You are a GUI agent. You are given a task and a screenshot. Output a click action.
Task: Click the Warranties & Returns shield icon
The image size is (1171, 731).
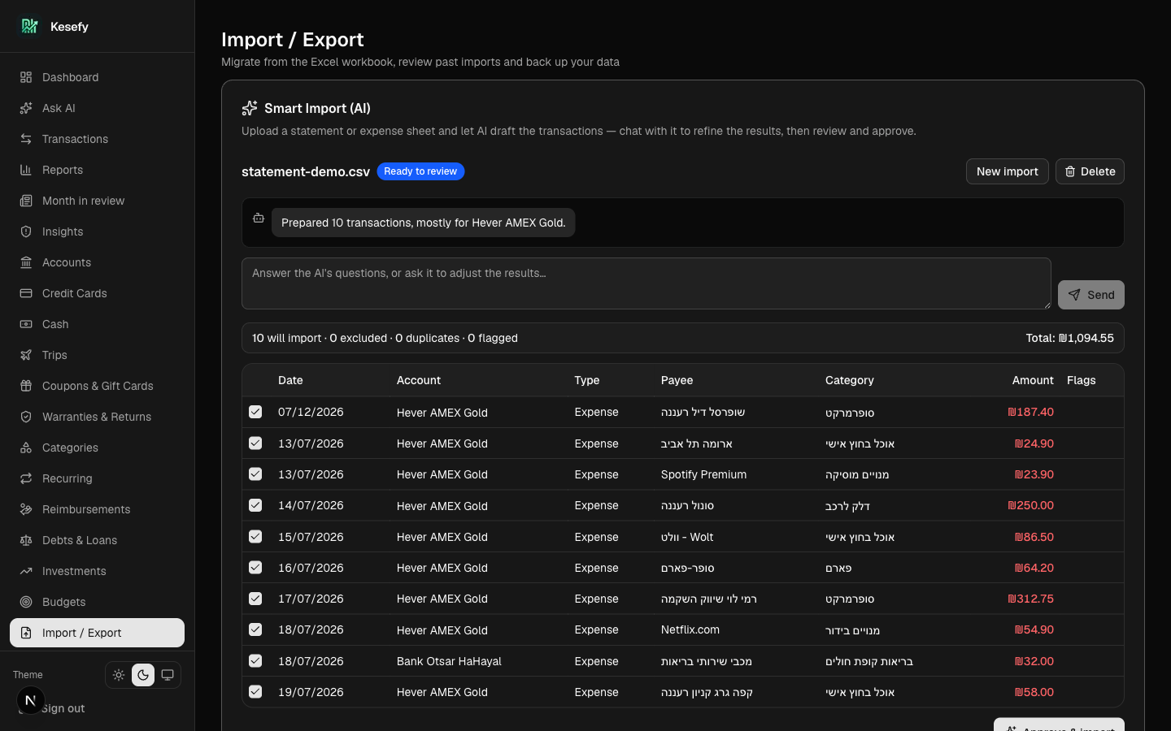tap(26, 417)
